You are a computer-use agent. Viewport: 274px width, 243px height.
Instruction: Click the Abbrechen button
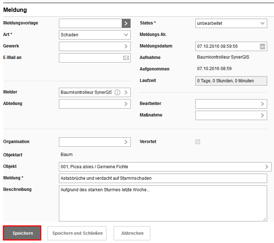coord(132,233)
